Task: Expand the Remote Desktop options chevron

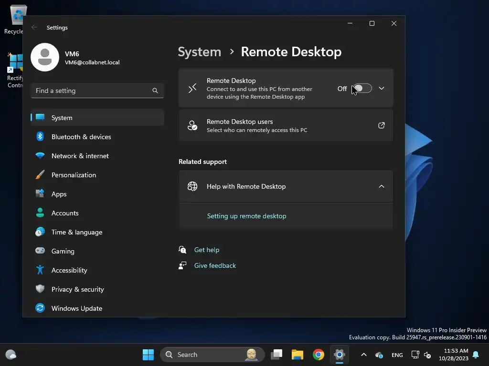Action: 382,88
